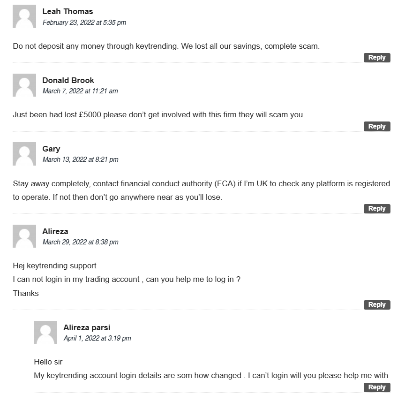Open March 7, 2022 at 11:21 am permalink
405x402 pixels.
(x=80, y=91)
